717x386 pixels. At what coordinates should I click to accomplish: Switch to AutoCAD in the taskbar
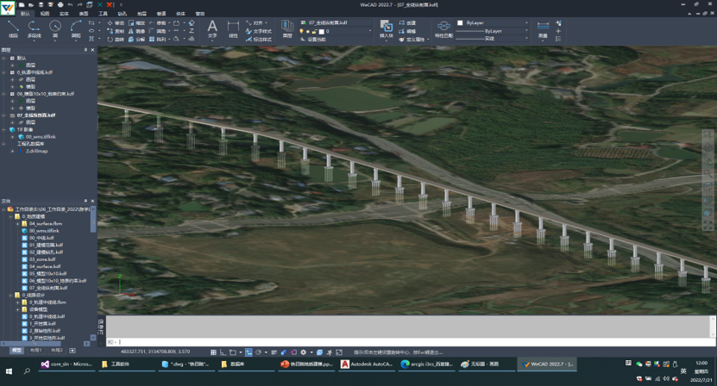click(x=367, y=364)
